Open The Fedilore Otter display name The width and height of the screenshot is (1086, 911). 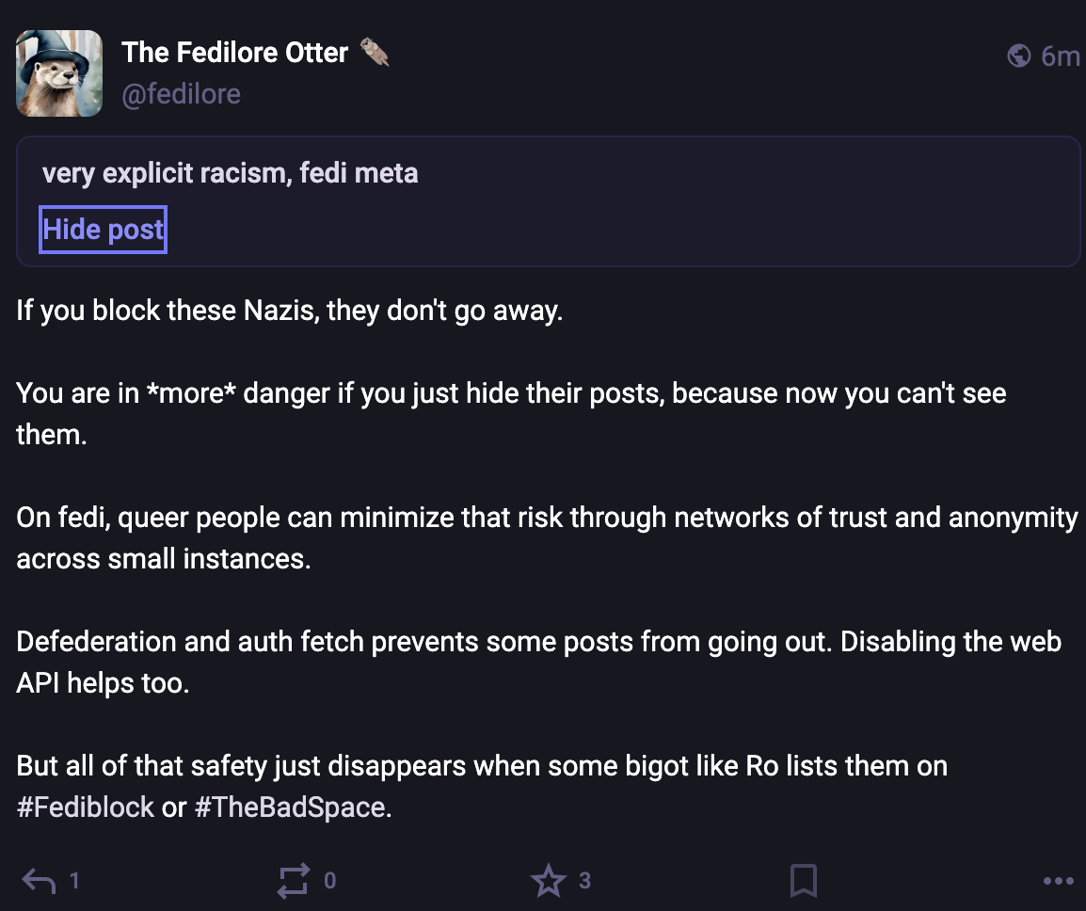tap(235, 53)
